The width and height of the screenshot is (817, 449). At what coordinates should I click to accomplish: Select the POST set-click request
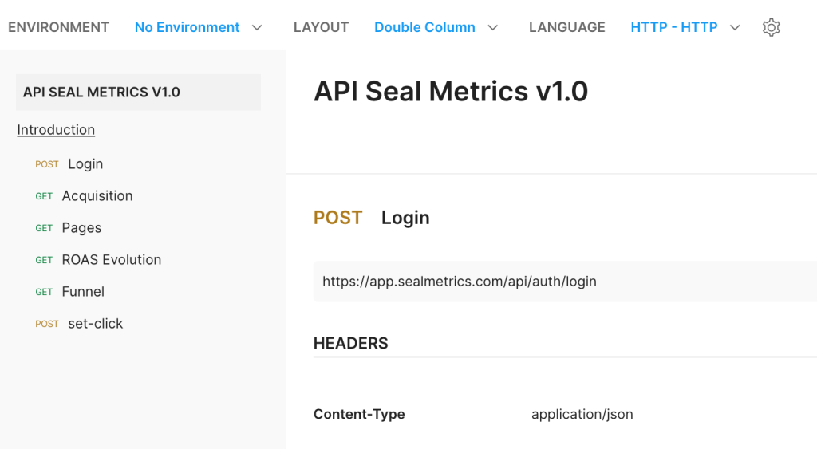click(95, 324)
